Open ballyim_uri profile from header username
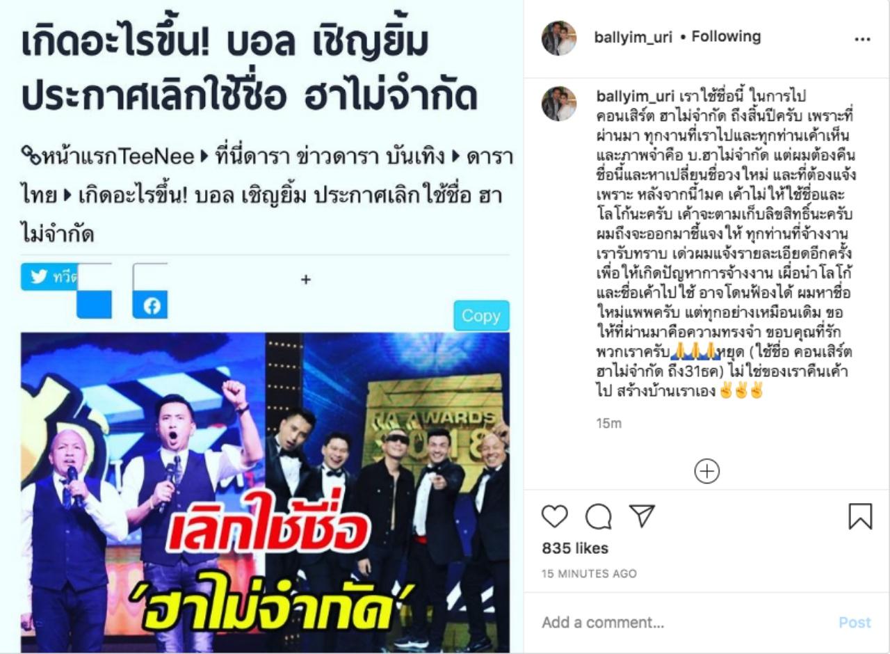Image resolution: width=890 pixels, height=654 pixels. click(633, 37)
